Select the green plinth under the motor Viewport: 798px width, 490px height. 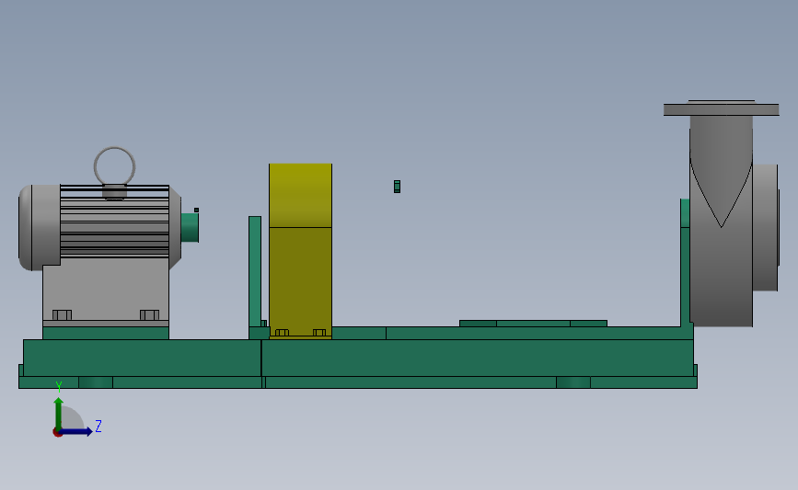[106, 333]
